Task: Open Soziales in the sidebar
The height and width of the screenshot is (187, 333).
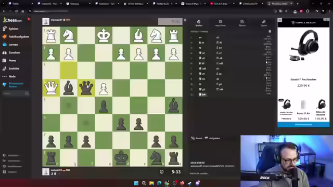Action: pos(11,69)
